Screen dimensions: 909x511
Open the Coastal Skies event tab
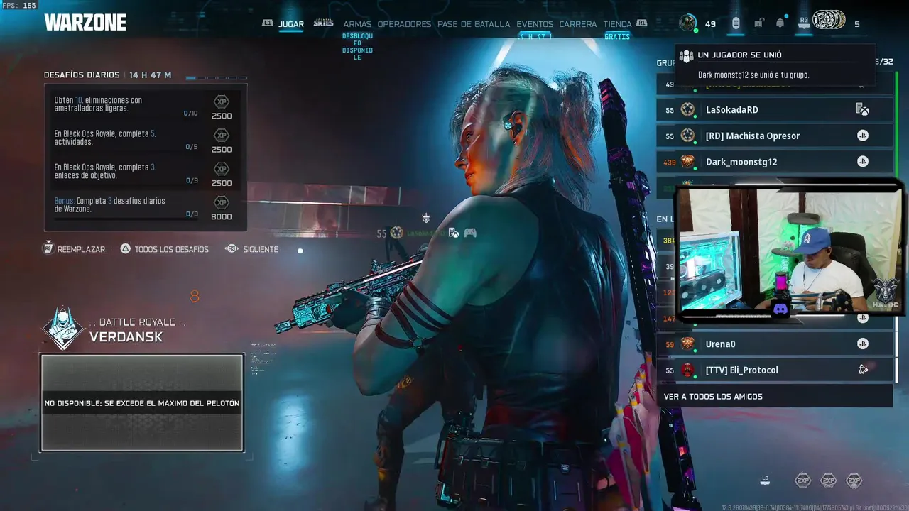click(323, 23)
